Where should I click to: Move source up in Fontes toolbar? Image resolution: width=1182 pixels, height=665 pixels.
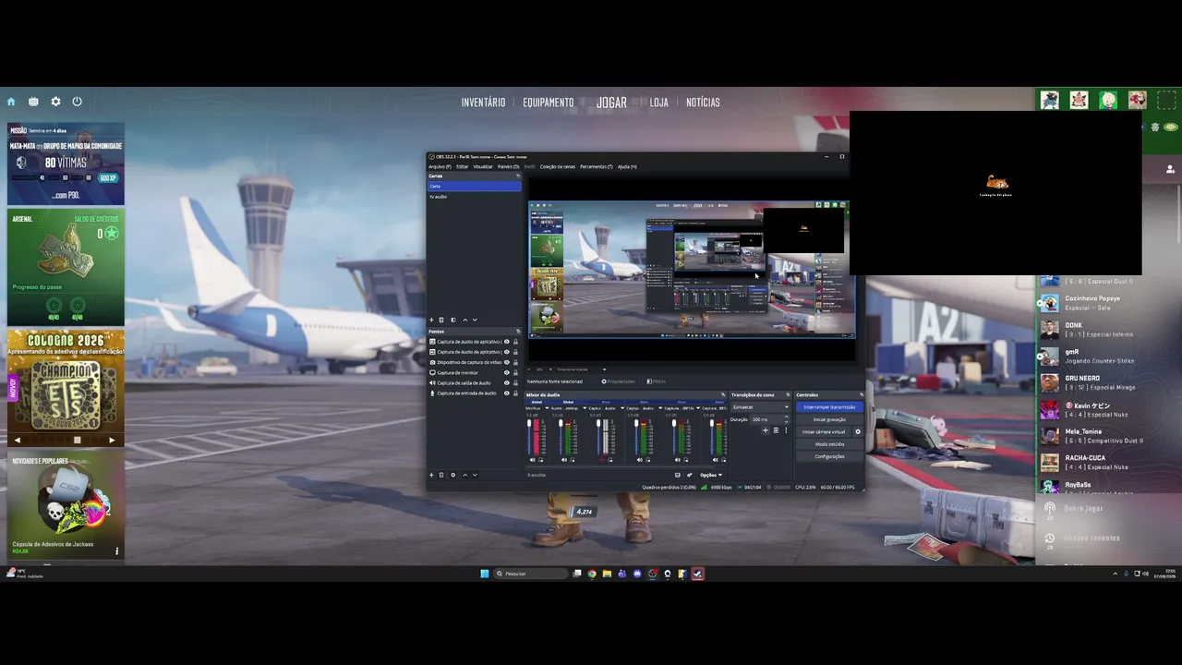pyautogui.click(x=464, y=475)
